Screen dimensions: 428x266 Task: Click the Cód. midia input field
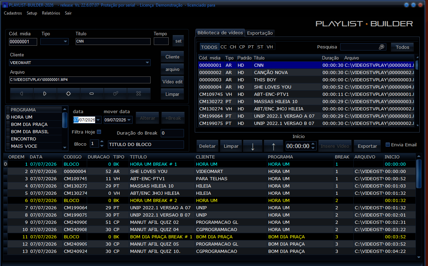pyautogui.click(x=23, y=42)
